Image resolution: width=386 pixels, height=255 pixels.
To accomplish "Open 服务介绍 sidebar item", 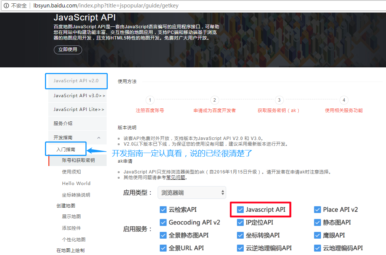I will [x=78, y=123].
